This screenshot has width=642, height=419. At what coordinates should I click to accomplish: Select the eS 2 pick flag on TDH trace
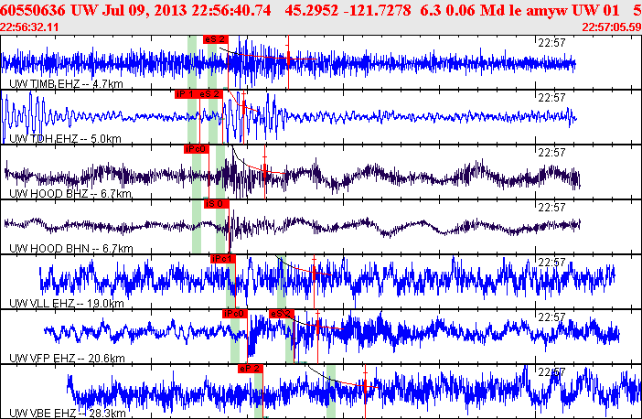pos(211,94)
